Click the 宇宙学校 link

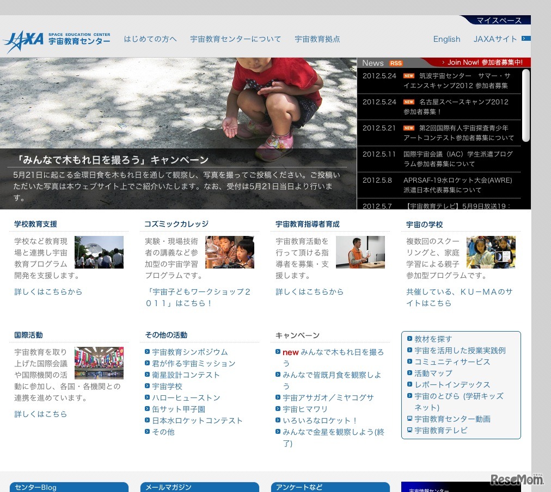pyautogui.click(x=167, y=386)
